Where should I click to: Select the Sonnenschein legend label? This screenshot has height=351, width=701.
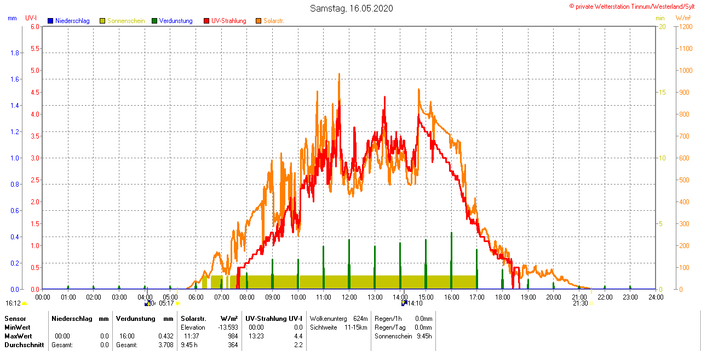126,21
